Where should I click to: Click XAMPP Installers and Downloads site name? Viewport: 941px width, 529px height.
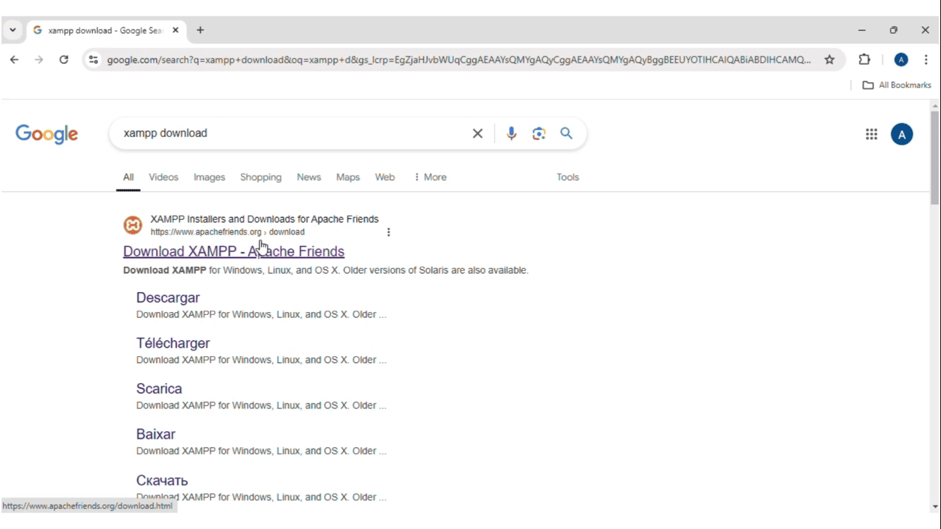pyautogui.click(x=265, y=219)
